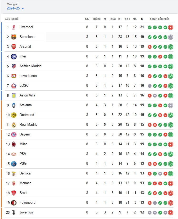Click the Bayern club logo
This screenshot has width=178, height=219.
click(x=14, y=134)
